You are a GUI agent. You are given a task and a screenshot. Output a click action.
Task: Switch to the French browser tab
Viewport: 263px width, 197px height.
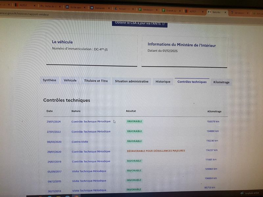[171, 11]
